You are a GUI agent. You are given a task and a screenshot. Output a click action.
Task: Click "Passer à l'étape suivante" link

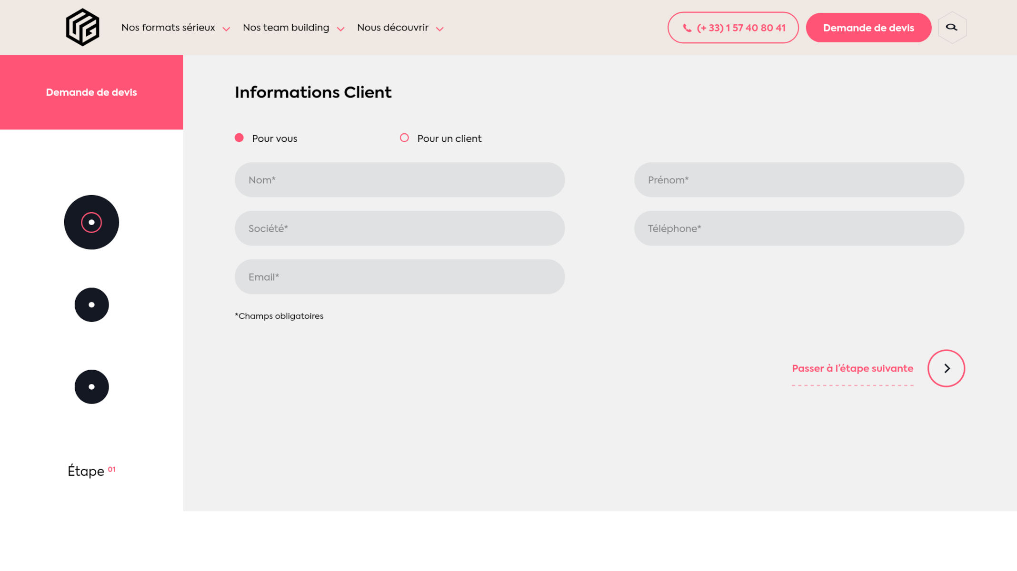coord(852,368)
